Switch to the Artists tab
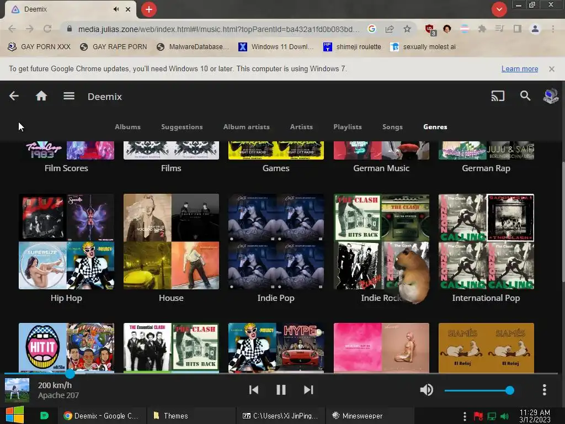565x424 pixels. (x=302, y=127)
